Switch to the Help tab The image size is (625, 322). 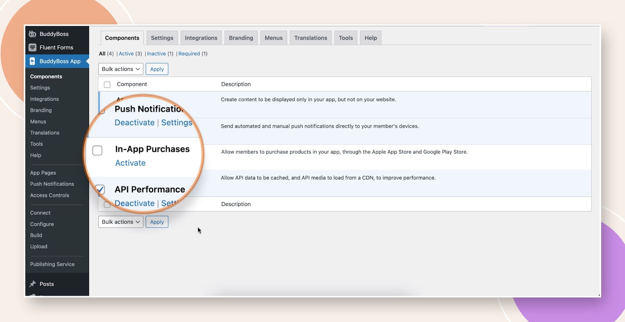[371, 38]
